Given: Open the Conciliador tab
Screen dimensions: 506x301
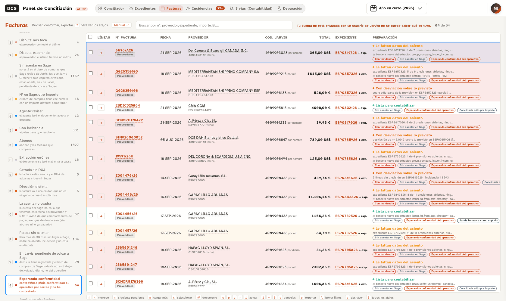Looking at the screenshot, I should tap(111, 8).
